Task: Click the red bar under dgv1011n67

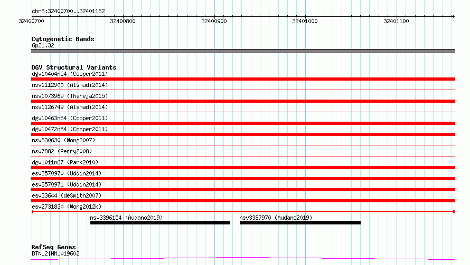Action: [243, 168]
